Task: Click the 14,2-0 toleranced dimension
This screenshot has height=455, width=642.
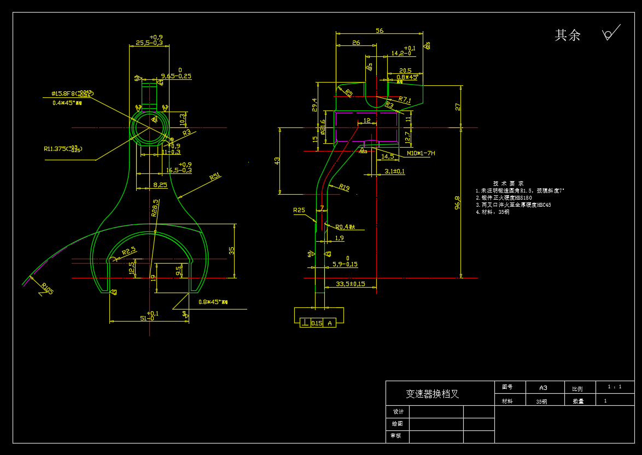Action: pyautogui.click(x=404, y=51)
